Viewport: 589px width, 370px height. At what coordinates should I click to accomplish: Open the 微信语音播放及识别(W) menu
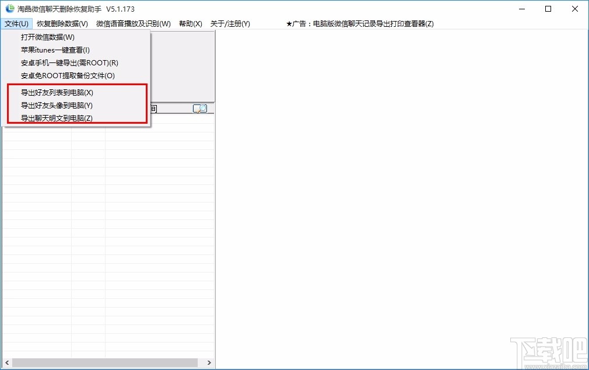click(x=134, y=24)
